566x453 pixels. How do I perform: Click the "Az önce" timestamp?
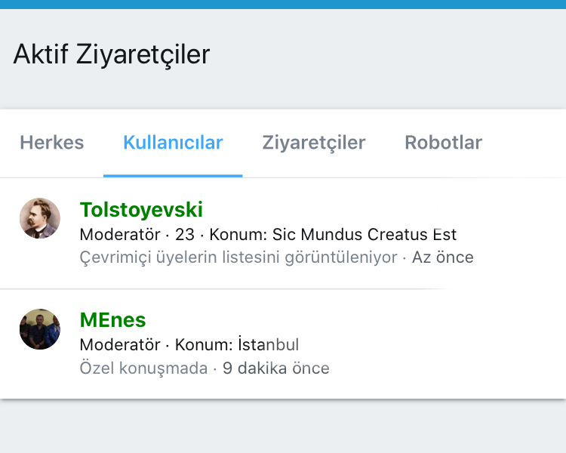[x=443, y=257]
